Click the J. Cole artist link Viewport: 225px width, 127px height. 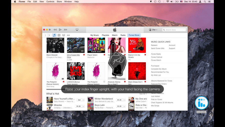pos(69,60)
